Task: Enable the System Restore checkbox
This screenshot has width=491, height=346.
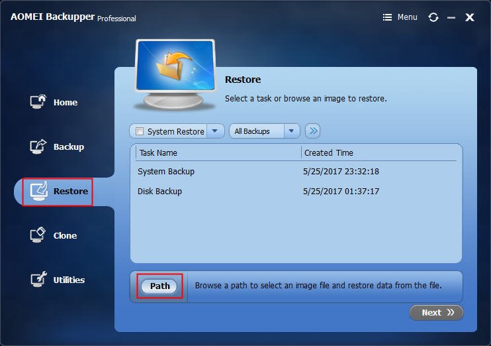Action: (x=140, y=131)
